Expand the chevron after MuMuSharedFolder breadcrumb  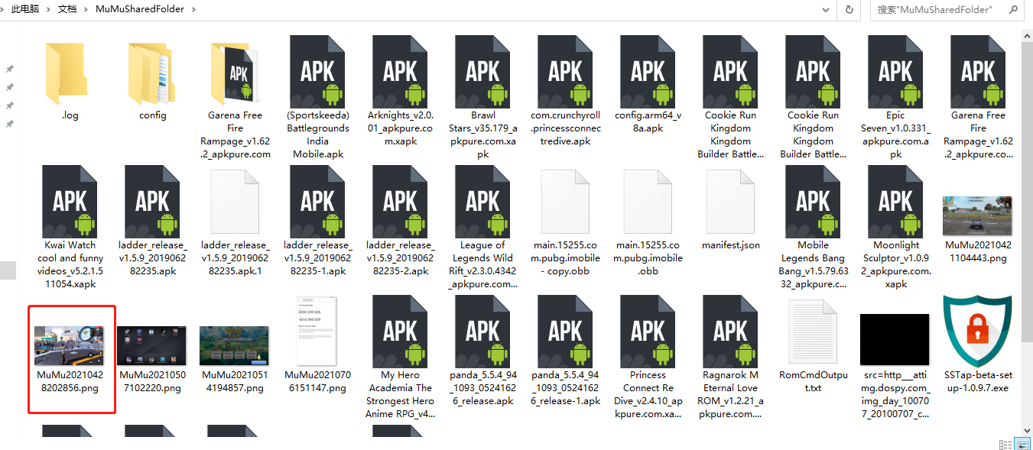click(193, 9)
